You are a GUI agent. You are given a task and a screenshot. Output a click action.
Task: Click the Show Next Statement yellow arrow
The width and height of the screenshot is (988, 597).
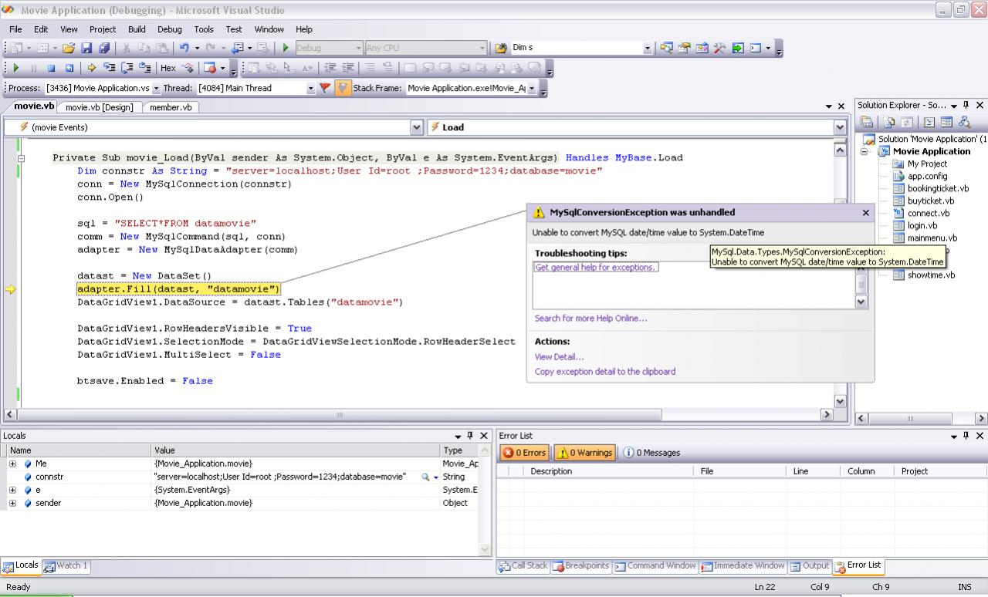coord(92,68)
